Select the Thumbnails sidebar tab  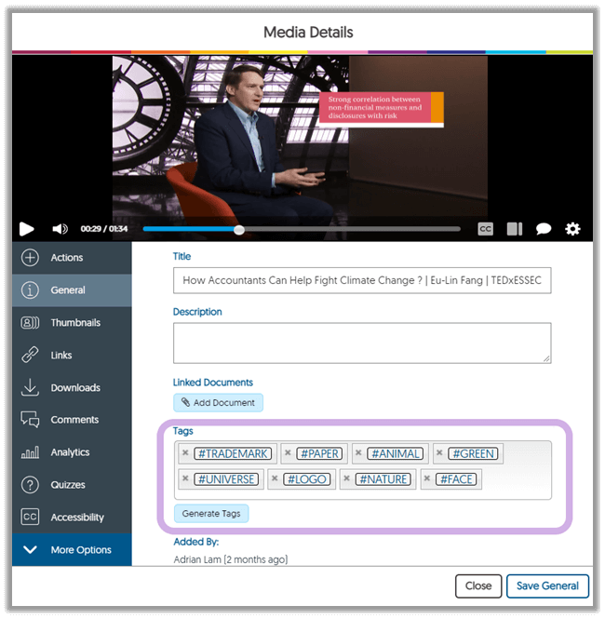(74, 323)
